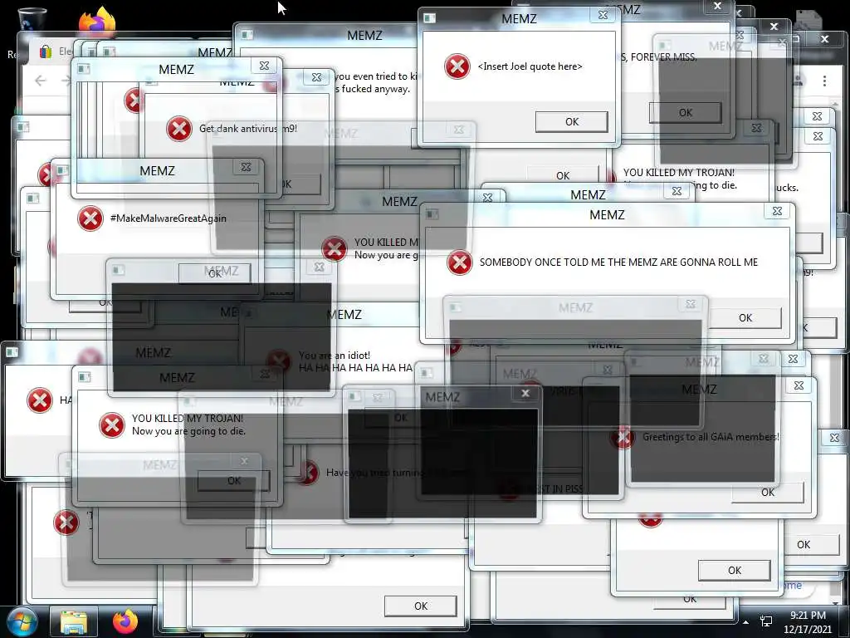Click OK in the Insert Joel quote dialog
850x638 pixels.
[x=571, y=121]
